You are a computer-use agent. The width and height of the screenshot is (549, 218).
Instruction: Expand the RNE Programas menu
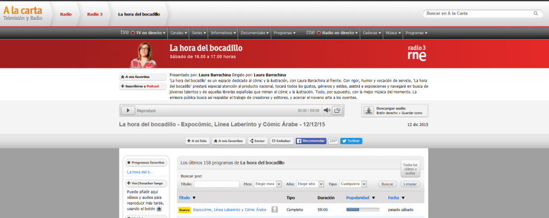(416, 33)
